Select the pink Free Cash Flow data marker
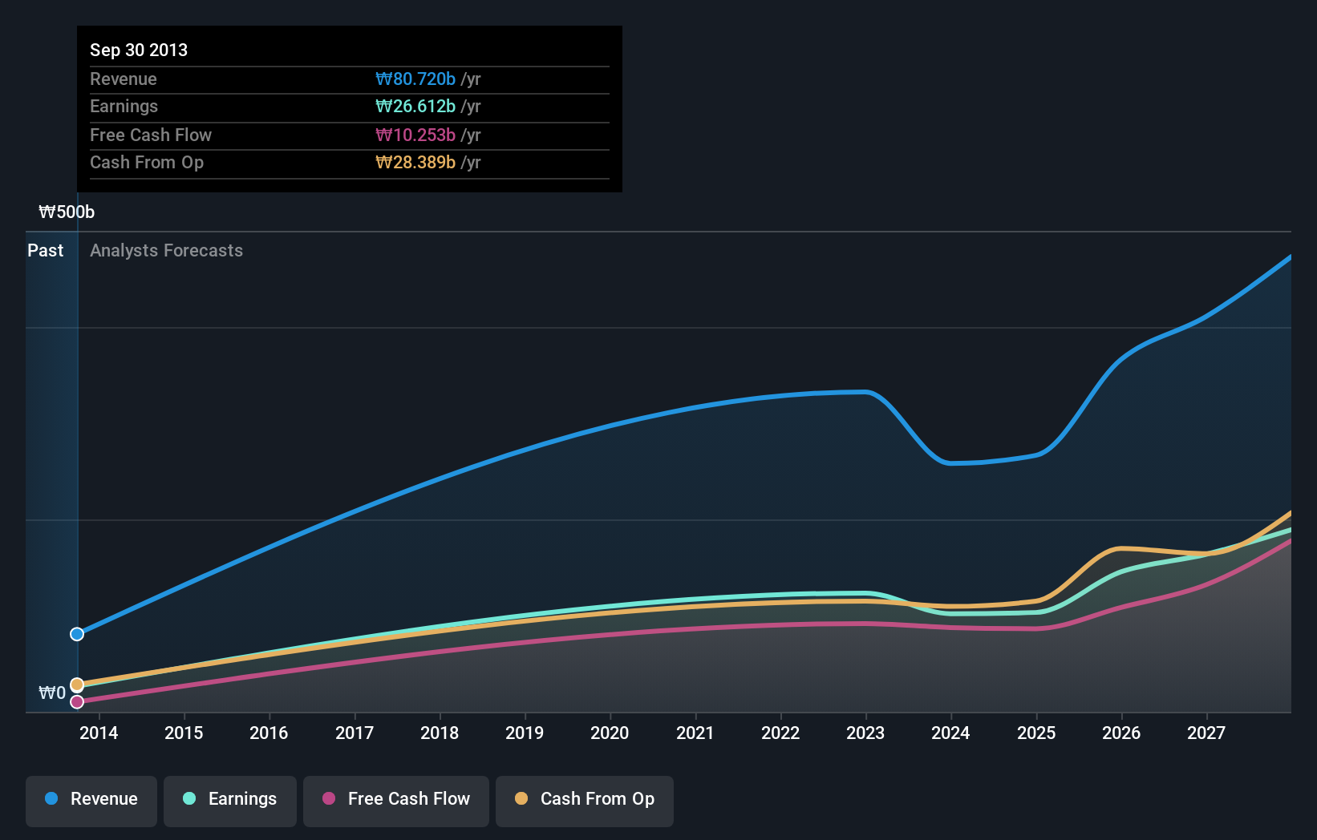The image size is (1317, 840). [x=77, y=701]
